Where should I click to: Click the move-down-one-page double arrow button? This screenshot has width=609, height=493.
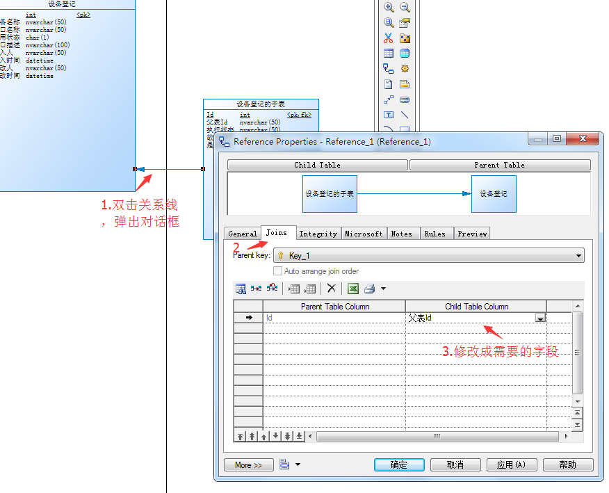coord(287,436)
